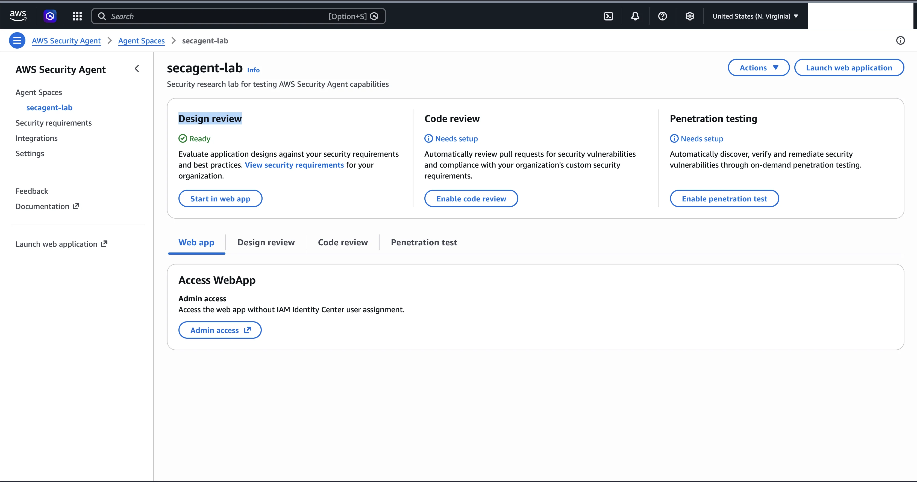This screenshot has width=917, height=482.
Task: Toggle the hamburger navigation menu
Action: coord(17,40)
